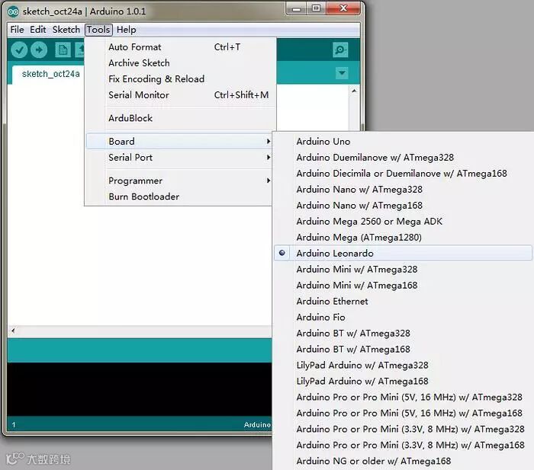Viewport: 534px width, 470px height.
Task: Open the Sketch menu
Action: tap(66, 30)
